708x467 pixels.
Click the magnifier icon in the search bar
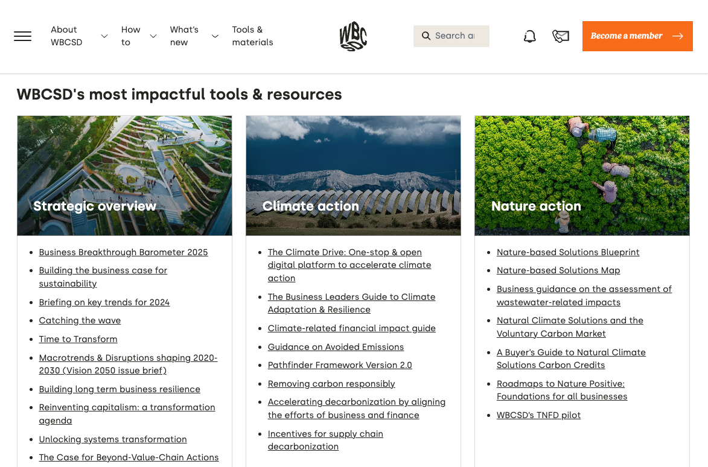pos(427,36)
